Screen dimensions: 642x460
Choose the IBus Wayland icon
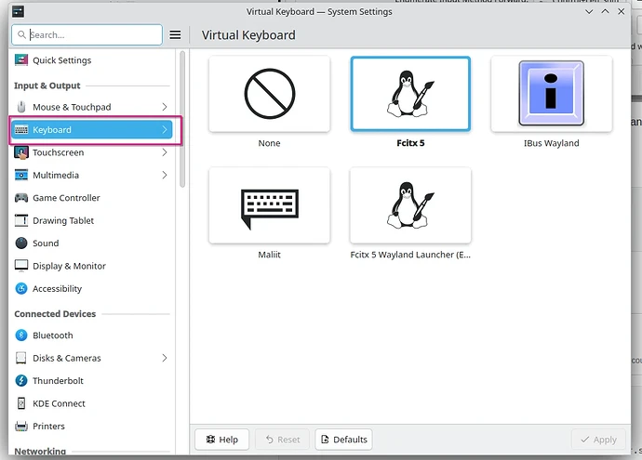pyautogui.click(x=551, y=94)
